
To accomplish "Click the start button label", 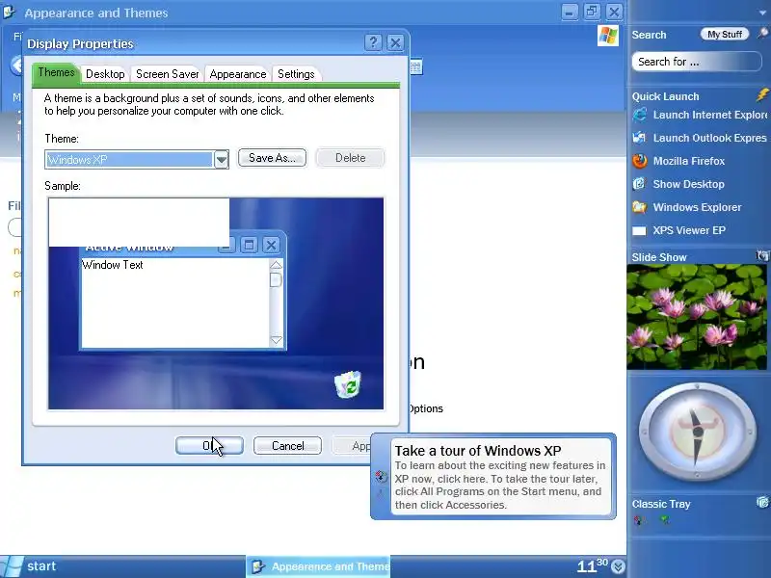I will 41,566.
